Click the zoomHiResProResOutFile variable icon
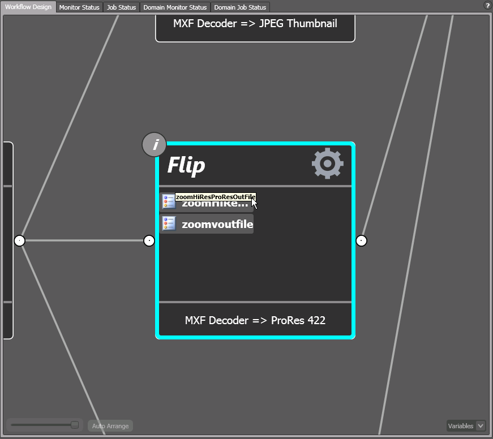 point(168,202)
